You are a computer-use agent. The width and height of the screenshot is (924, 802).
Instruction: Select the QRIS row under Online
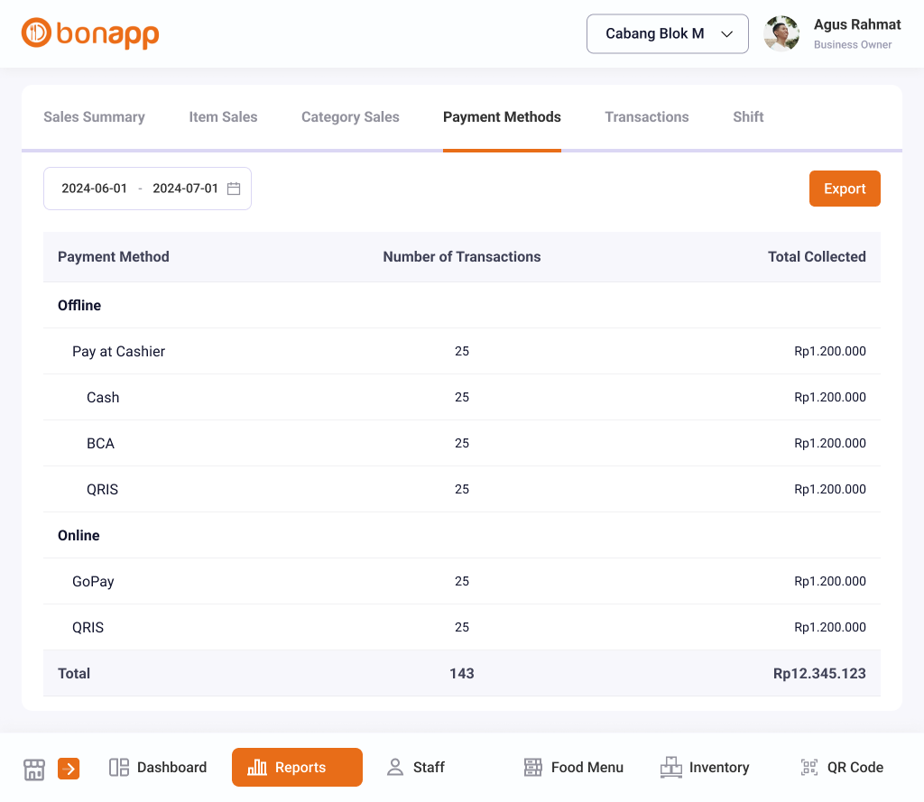(x=461, y=627)
